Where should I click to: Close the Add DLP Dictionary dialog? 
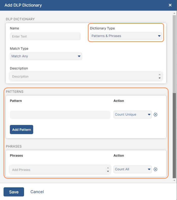tap(170, 5)
